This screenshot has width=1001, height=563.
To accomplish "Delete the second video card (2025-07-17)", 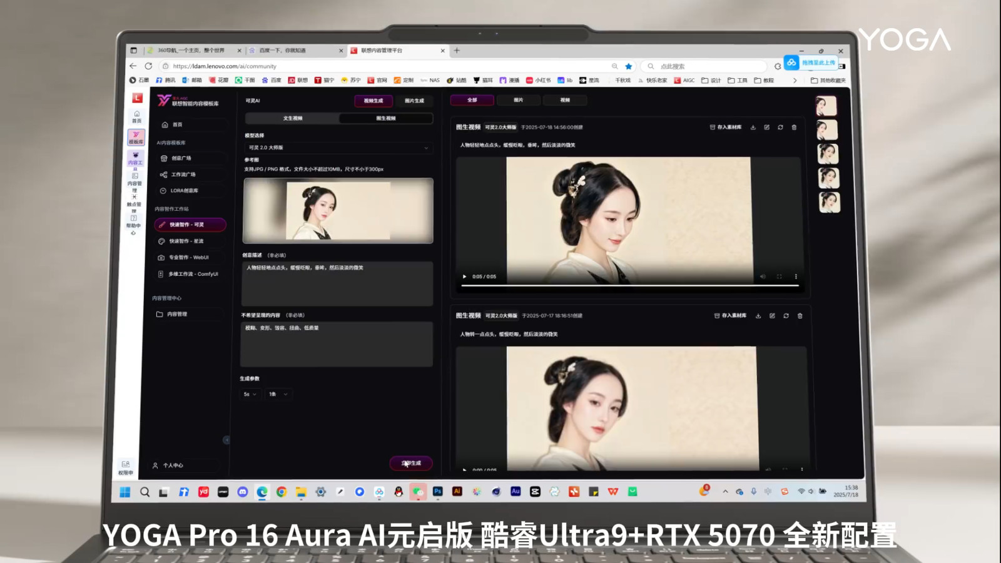I will point(800,316).
